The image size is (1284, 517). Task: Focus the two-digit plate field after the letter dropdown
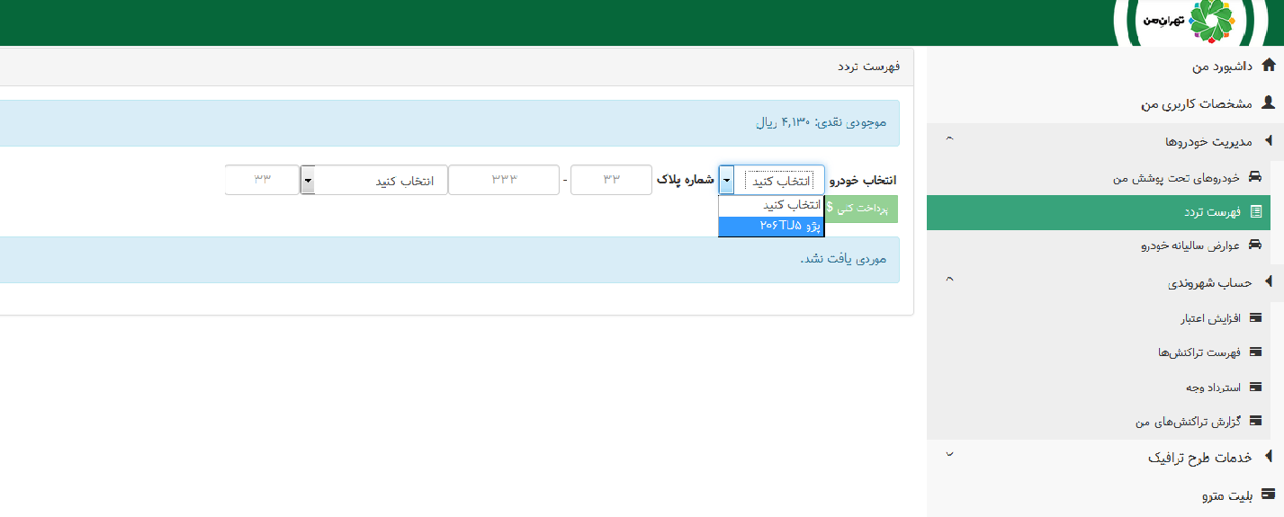coord(262,180)
